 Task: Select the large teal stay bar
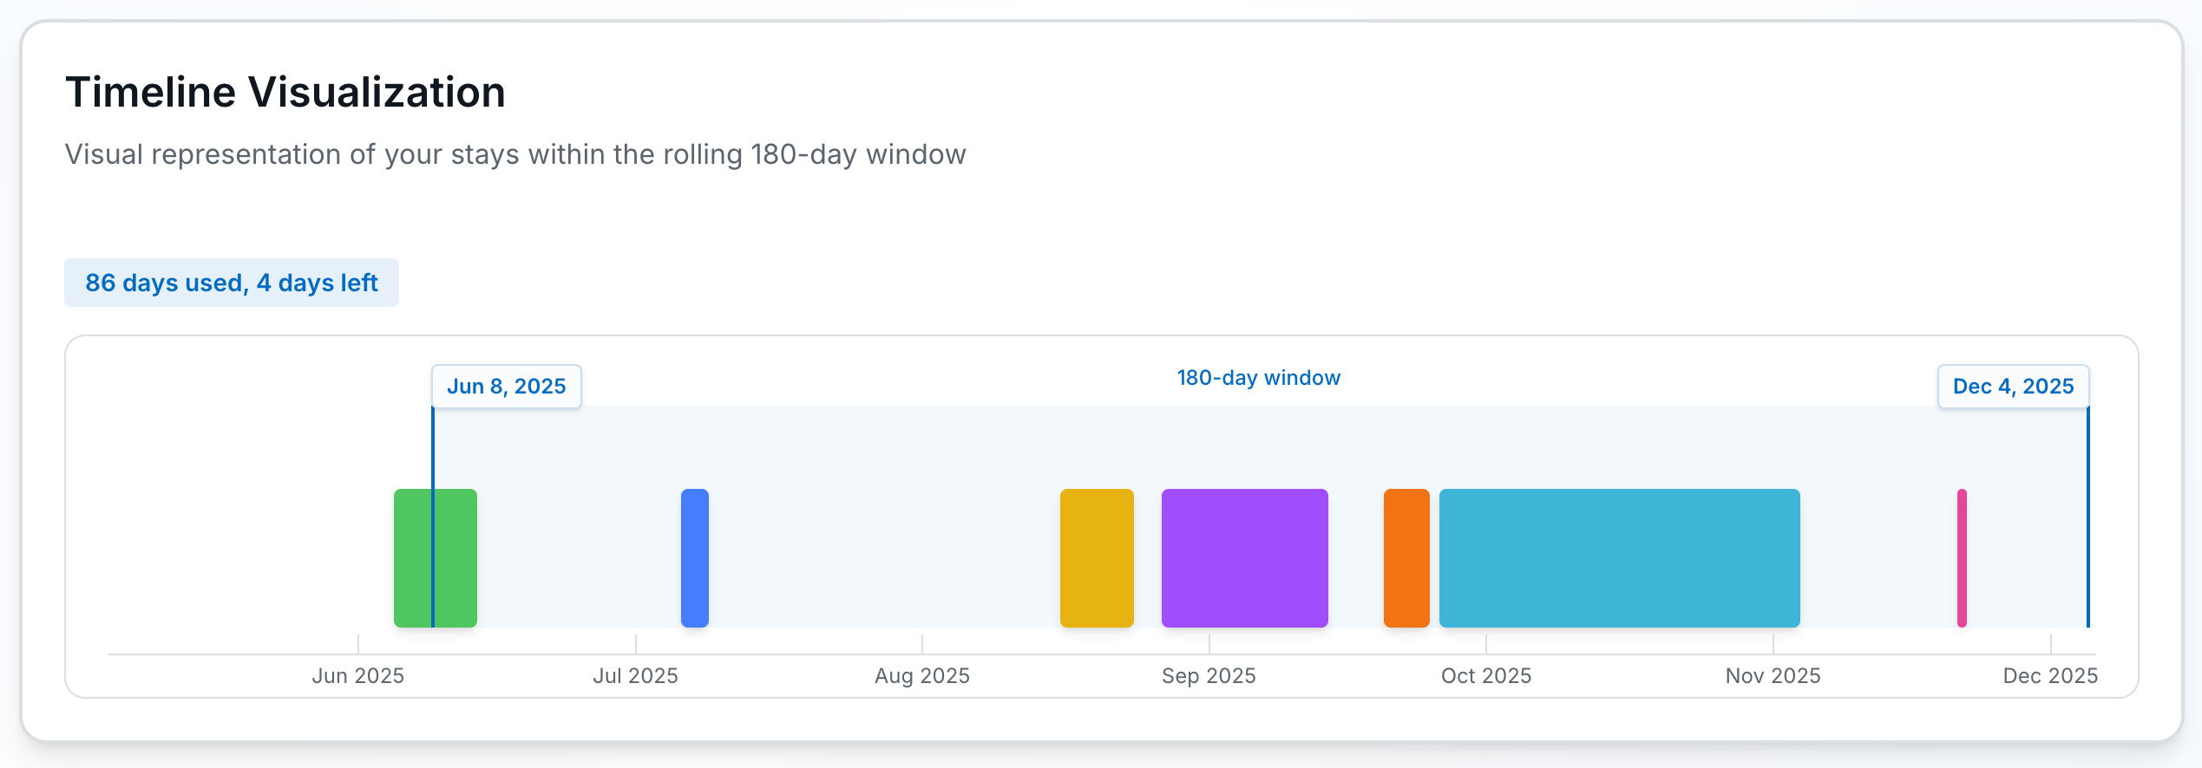pyautogui.click(x=1619, y=557)
